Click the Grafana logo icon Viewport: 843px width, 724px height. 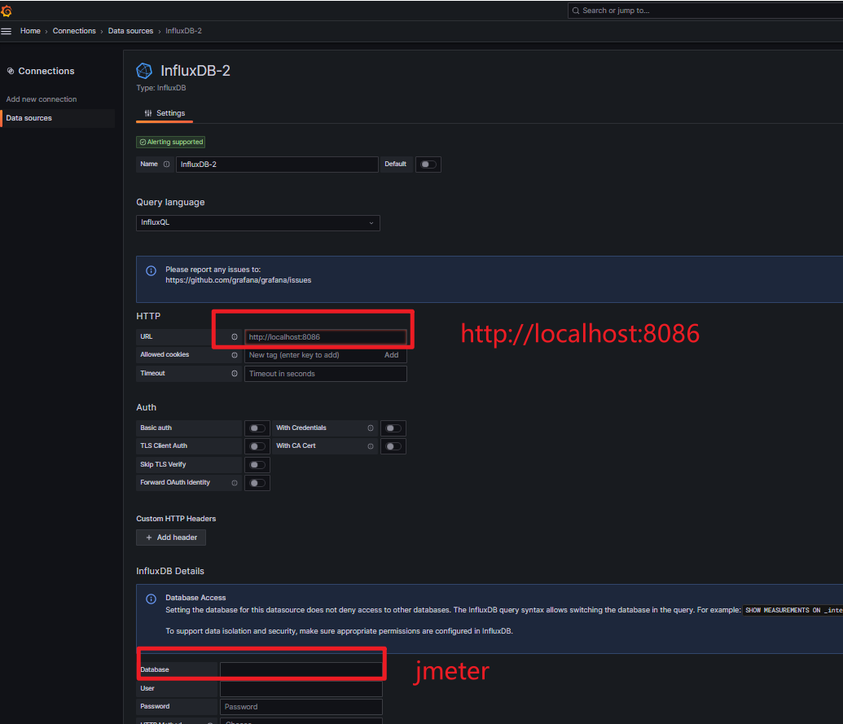7,11
